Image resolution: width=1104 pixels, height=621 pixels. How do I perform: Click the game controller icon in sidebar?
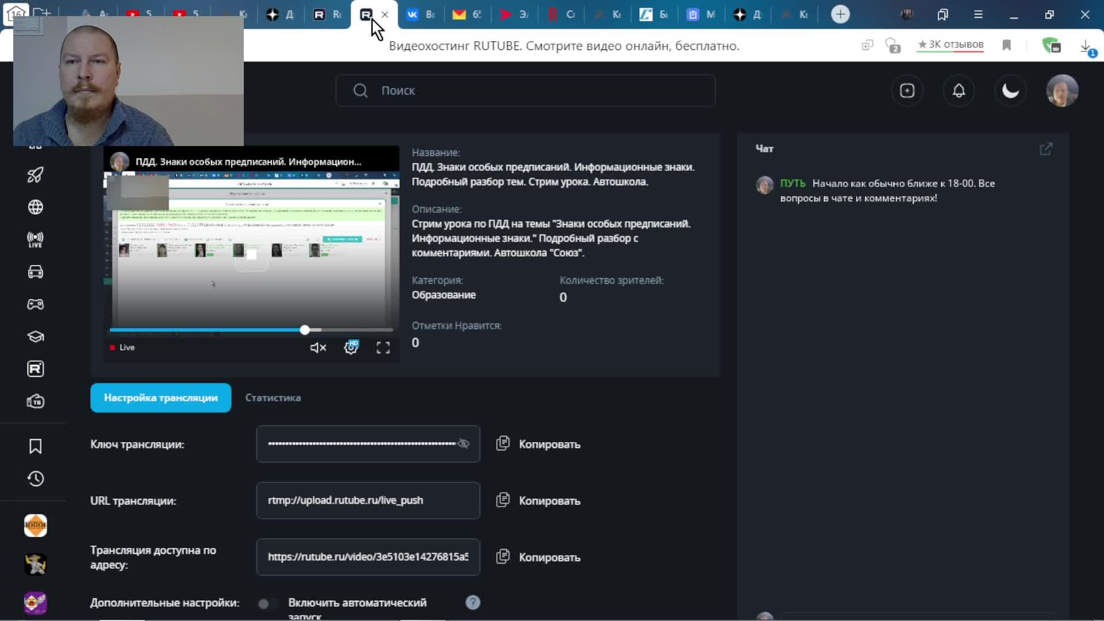(x=35, y=304)
